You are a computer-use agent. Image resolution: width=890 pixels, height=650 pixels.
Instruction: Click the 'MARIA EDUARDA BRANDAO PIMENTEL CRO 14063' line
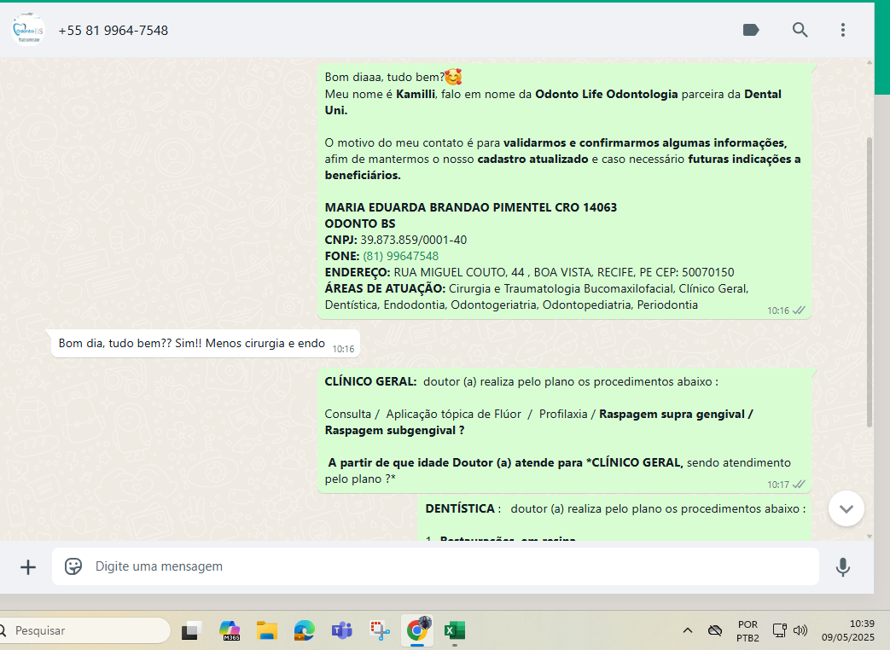pyautogui.click(x=470, y=207)
